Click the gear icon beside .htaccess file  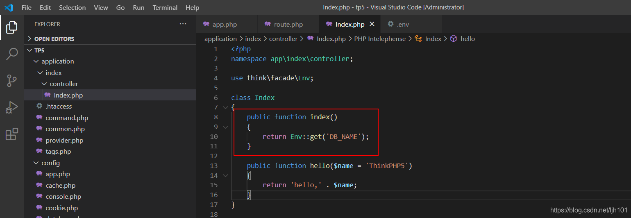pyautogui.click(x=39, y=106)
